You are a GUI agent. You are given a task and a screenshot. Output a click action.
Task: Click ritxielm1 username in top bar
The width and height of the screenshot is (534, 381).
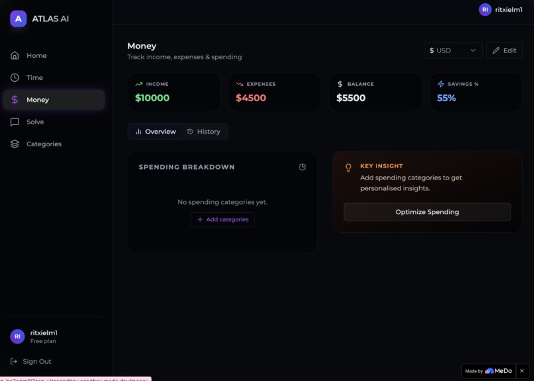[x=509, y=9]
